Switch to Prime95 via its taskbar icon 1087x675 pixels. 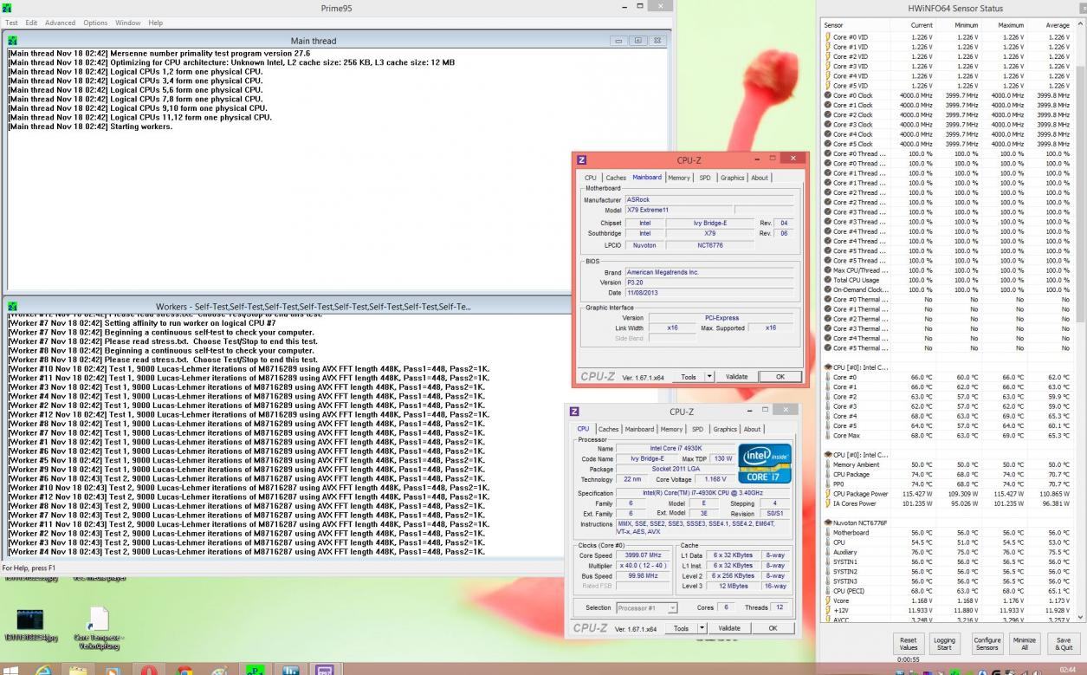[256, 670]
